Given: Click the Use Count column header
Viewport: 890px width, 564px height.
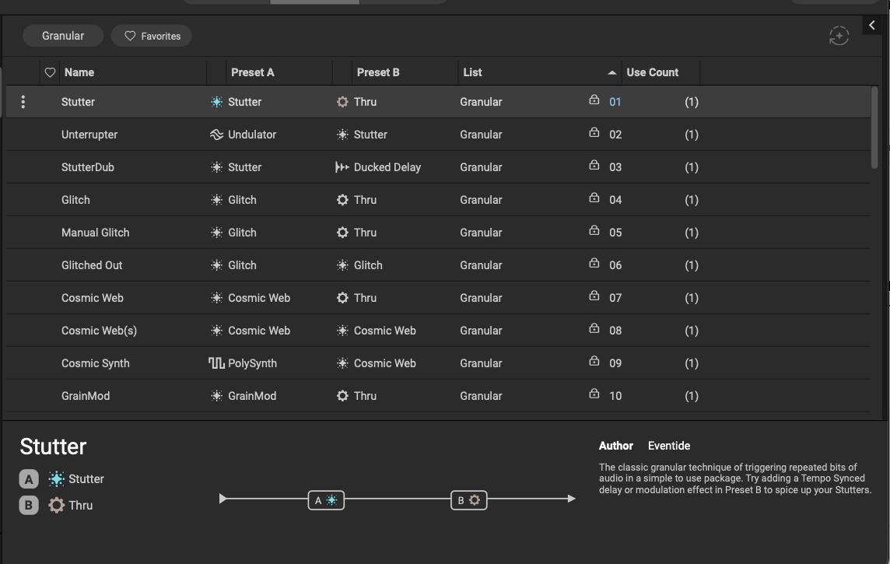Looking at the screenshot, I should coord(652,72).
